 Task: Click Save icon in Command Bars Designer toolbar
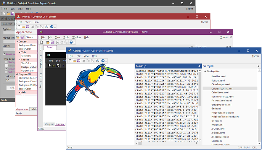click(x=52, y=42)
